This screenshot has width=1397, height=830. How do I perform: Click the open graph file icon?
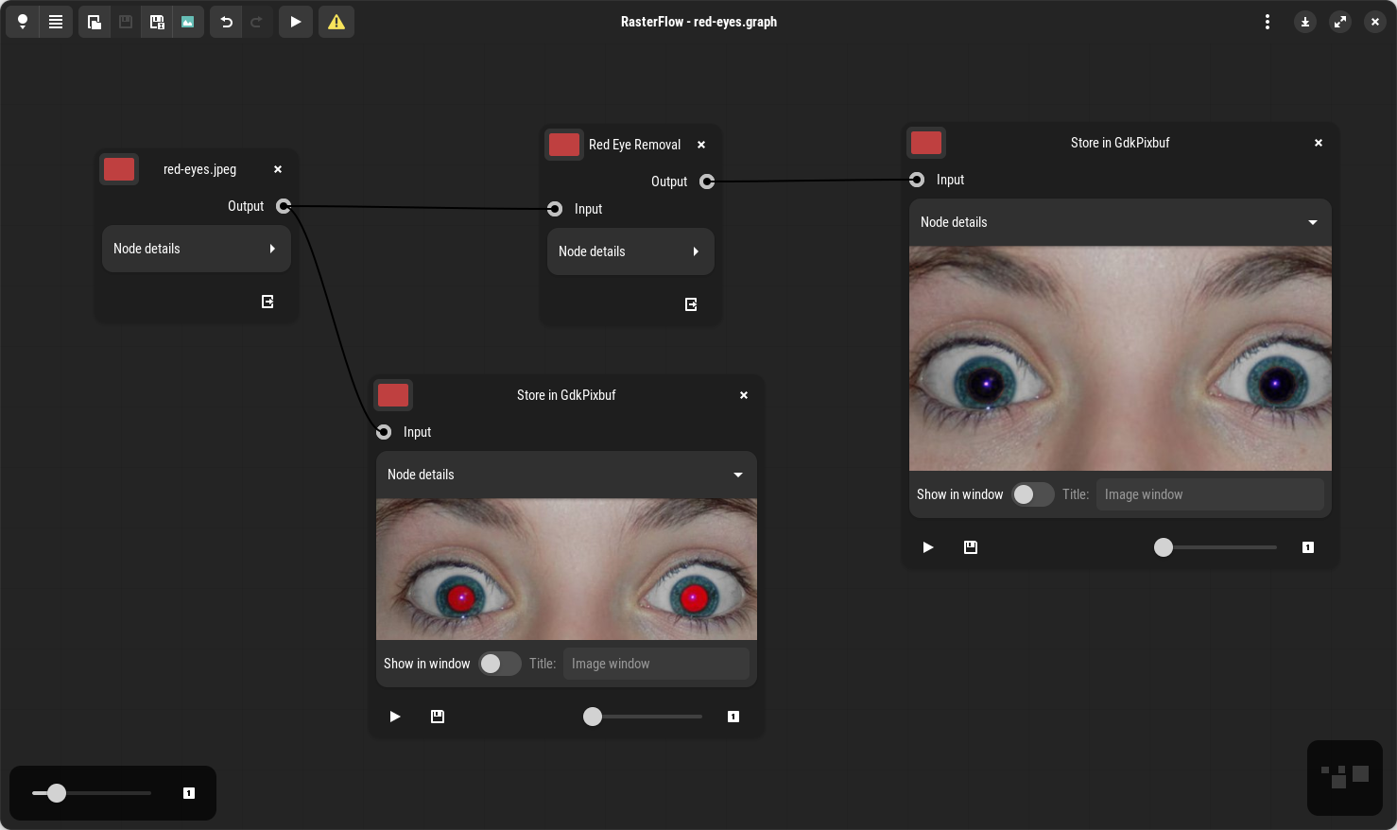95,22
